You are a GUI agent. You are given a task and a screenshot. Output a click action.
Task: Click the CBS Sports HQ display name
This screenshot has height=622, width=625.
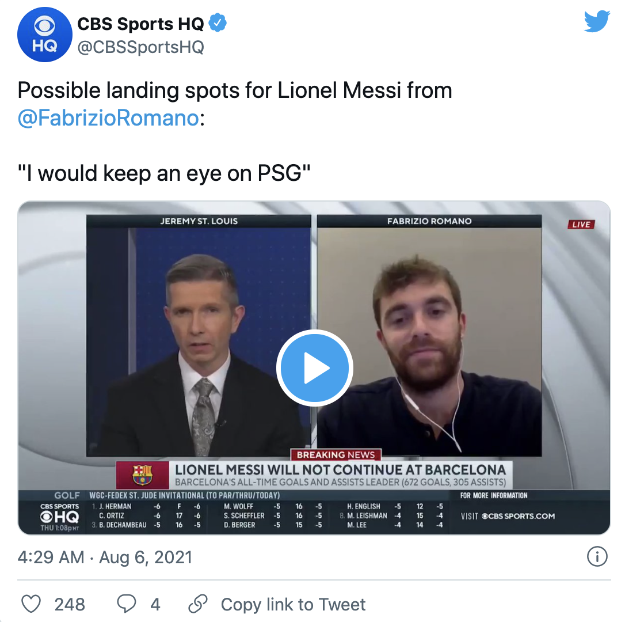(x=140, y=24)
